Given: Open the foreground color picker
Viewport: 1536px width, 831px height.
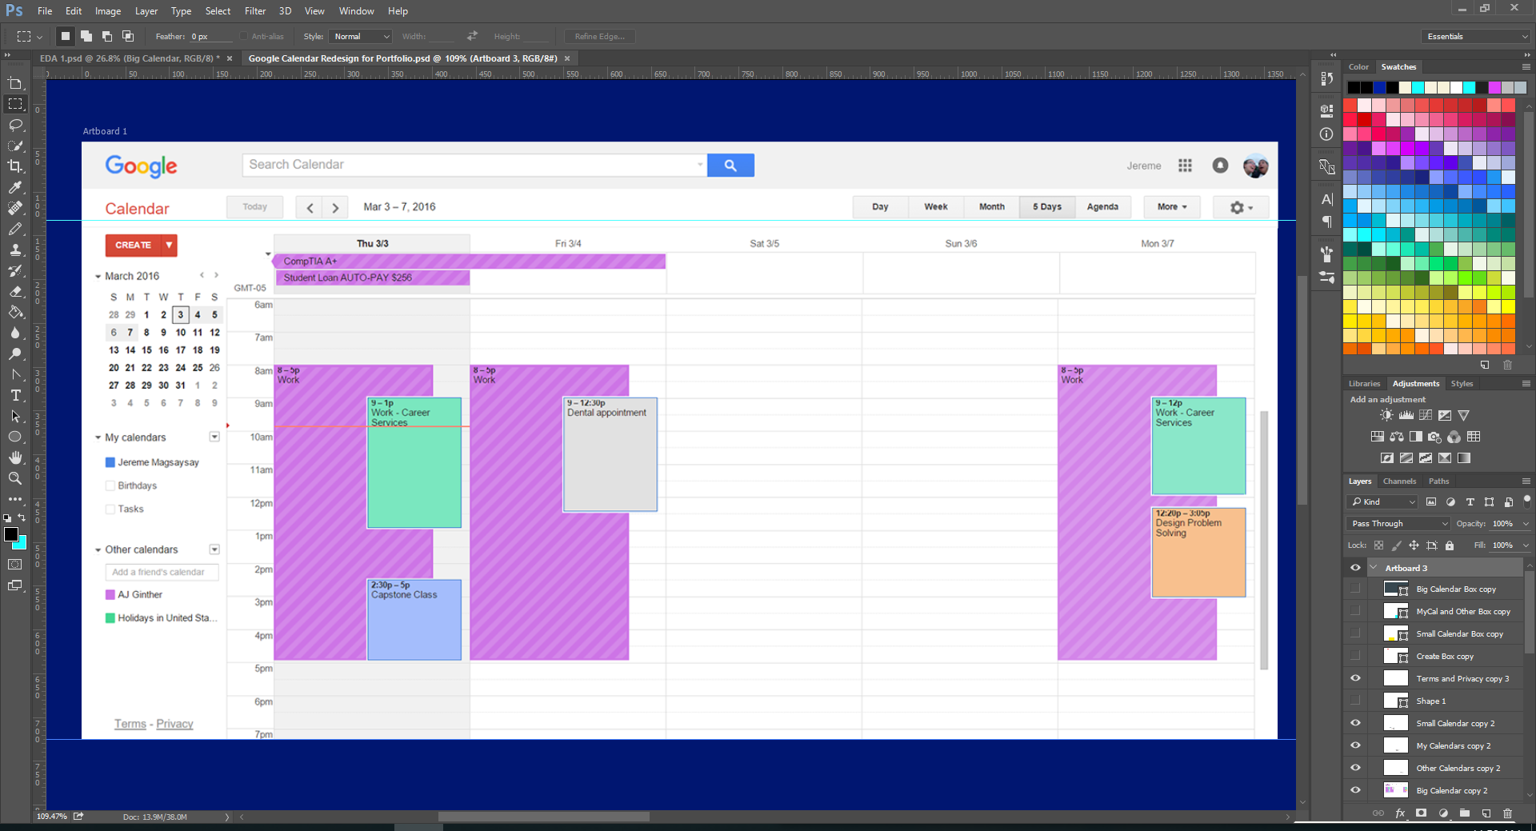Looking at the screenshot, I should coord(10,534).
